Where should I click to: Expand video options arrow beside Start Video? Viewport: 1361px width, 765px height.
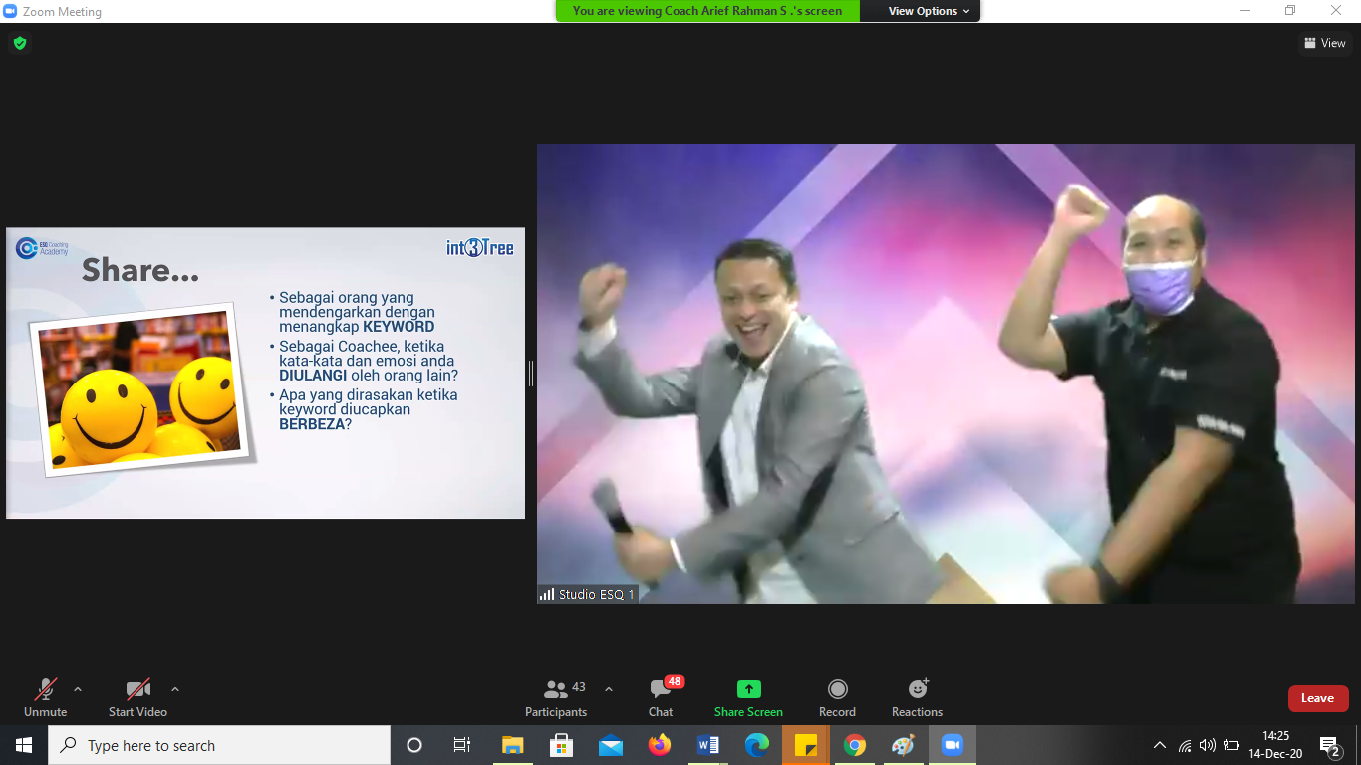click(x=175, y=689)
